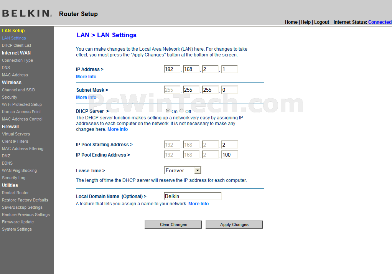Click the Connected internet status link

(x=380, y=22)
